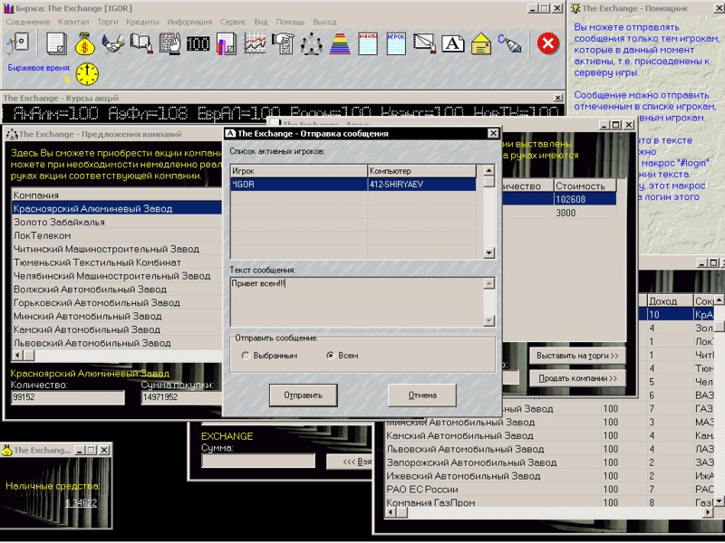725x543 pixels.
Task: Click the EXCHANGE Сумма input field
Action: pyautogui.click(x=258, y=461)
